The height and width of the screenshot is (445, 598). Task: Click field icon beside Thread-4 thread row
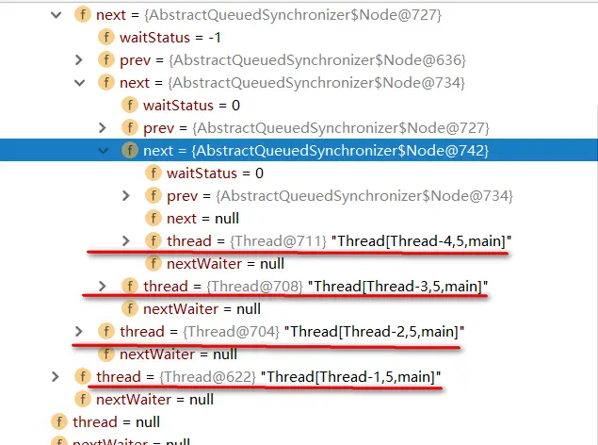click(154, 240)
